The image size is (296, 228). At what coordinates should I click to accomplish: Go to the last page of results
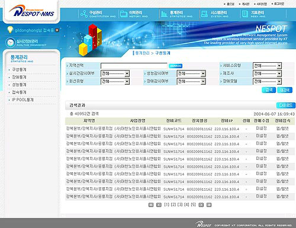(x=209, y=205)
